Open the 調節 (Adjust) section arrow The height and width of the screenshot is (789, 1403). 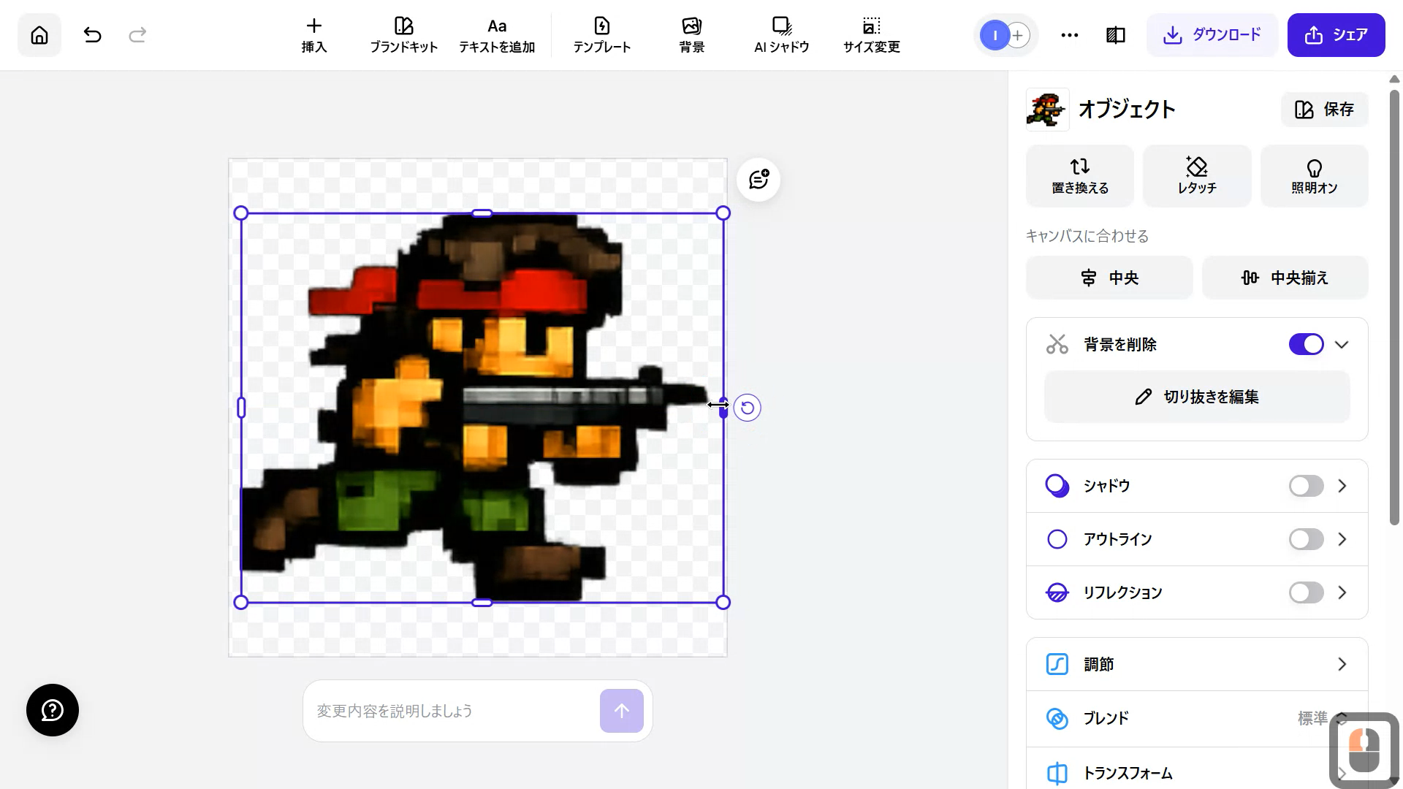point(1342,664)
